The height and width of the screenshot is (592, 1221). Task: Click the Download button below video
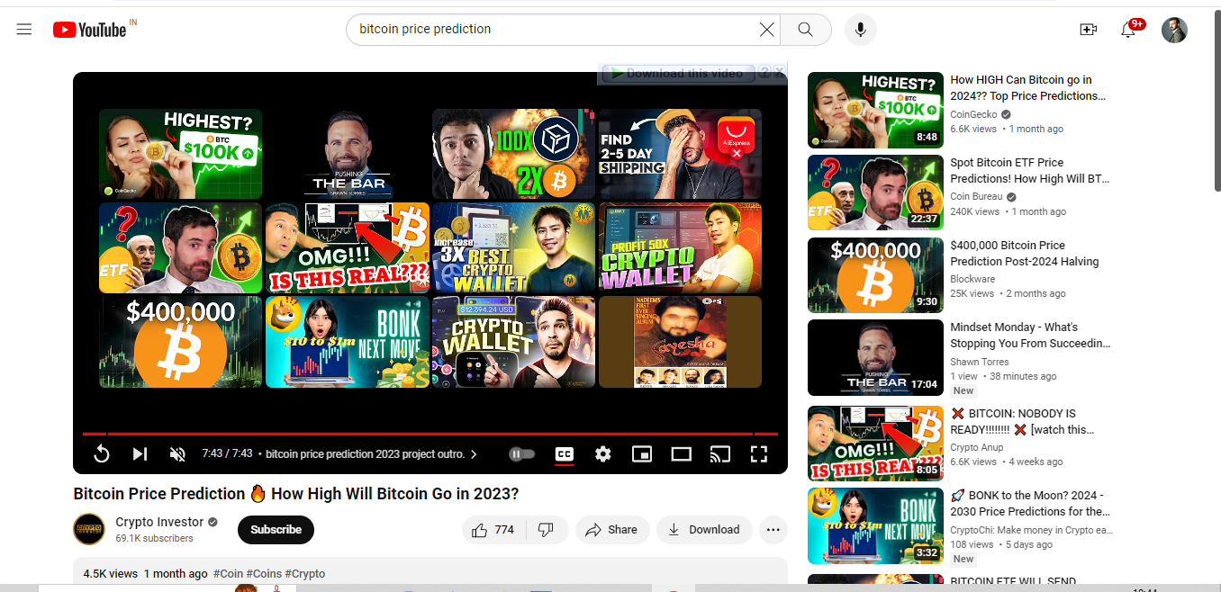(704, 530)
